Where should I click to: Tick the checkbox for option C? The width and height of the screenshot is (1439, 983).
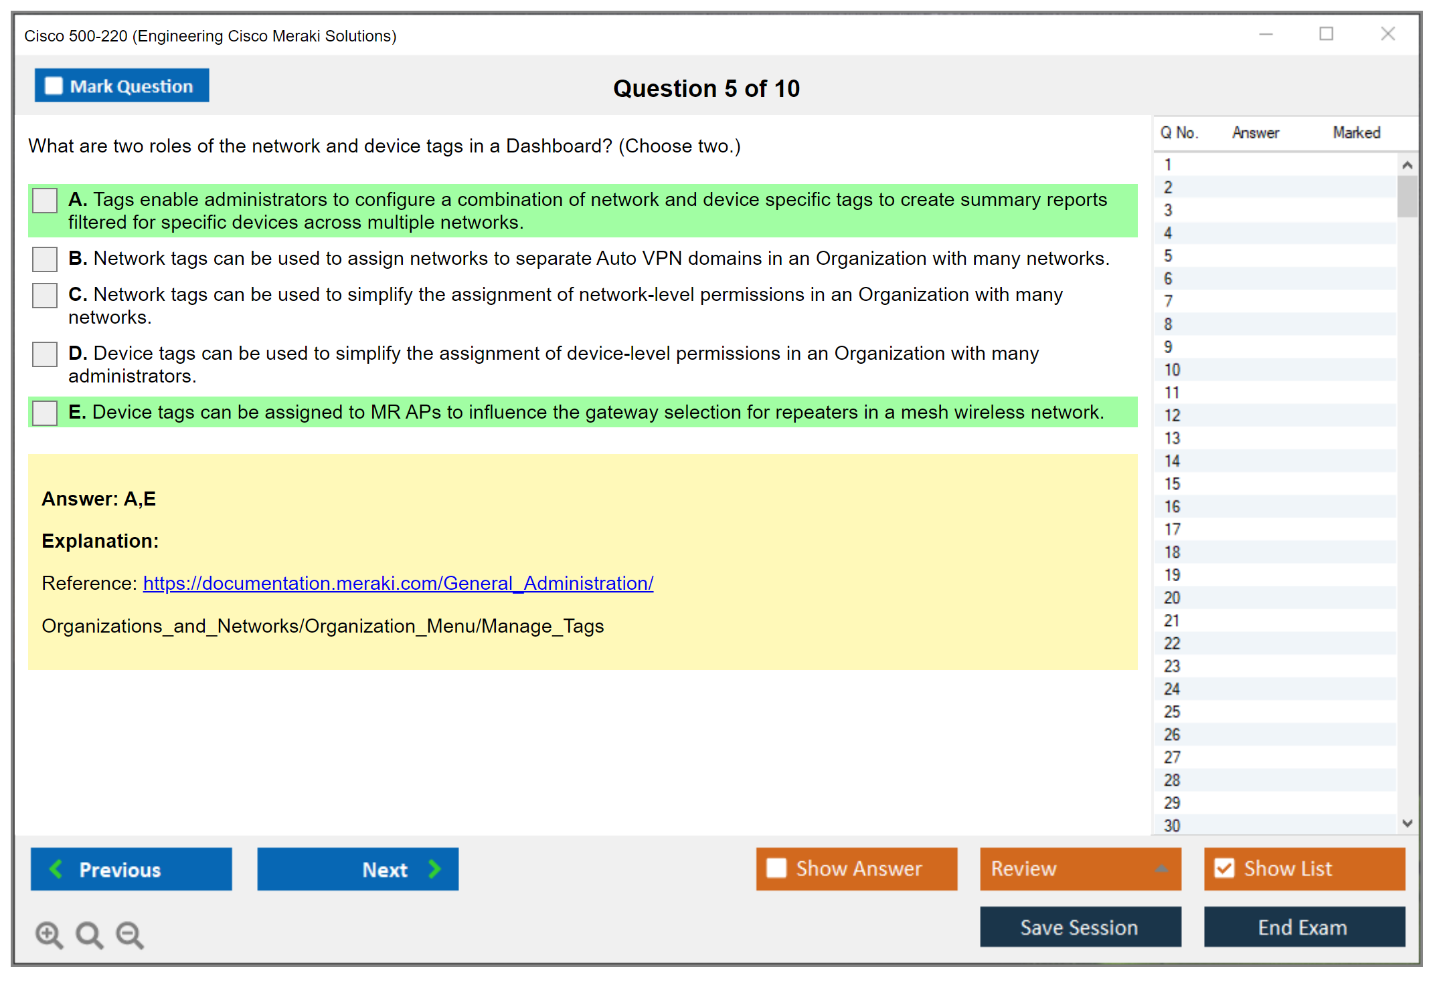(x=45, y=295)
